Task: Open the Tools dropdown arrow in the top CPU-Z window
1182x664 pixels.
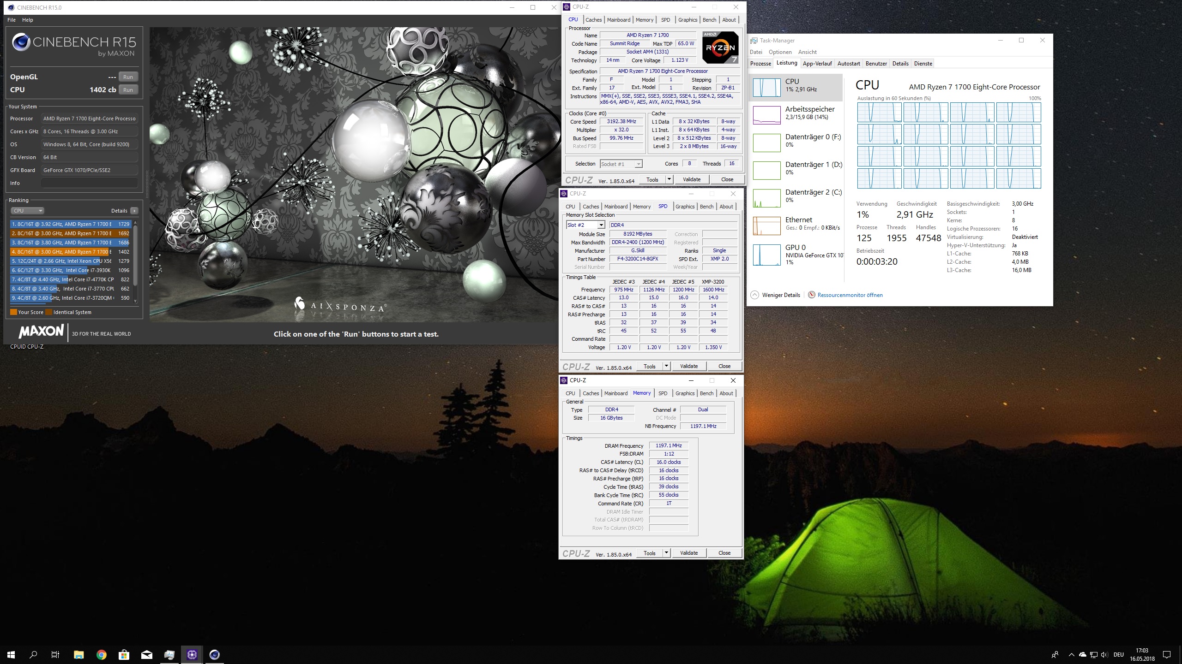Action: 669,179
